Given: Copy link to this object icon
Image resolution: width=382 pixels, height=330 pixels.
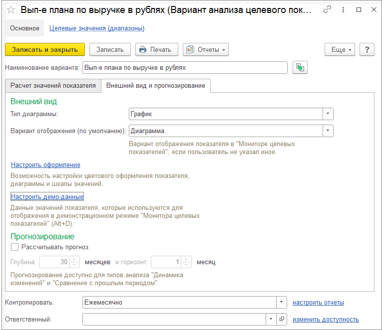Looking at the screenshot, I should point(327,10).
